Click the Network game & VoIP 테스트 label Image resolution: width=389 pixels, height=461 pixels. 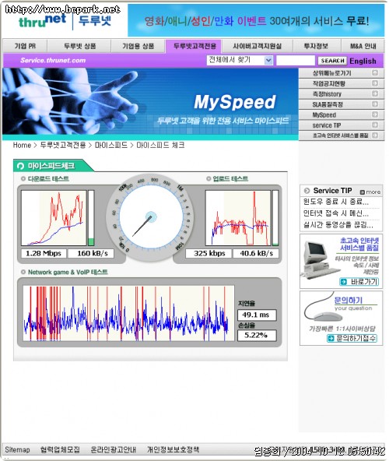68,272
